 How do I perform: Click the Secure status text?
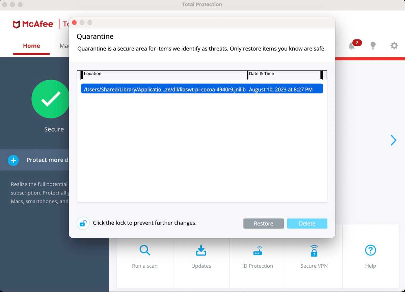pos(54,129)
